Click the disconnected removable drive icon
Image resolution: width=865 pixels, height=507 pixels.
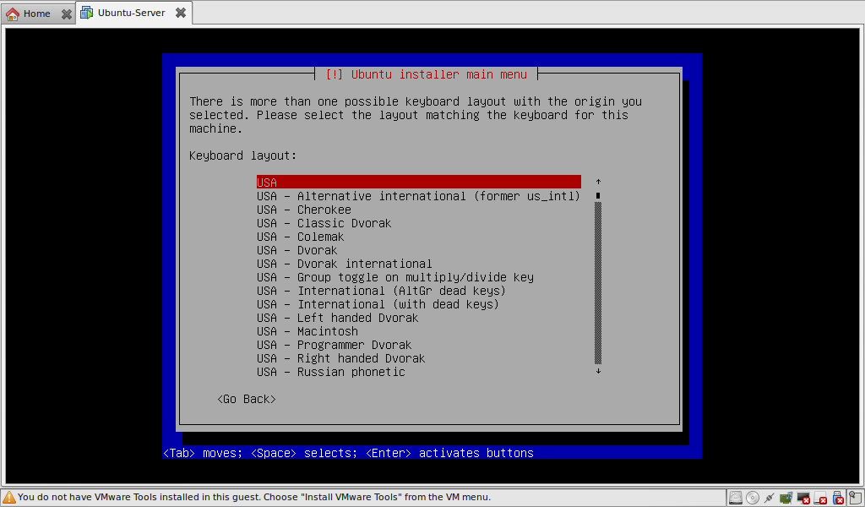point(820,498)
